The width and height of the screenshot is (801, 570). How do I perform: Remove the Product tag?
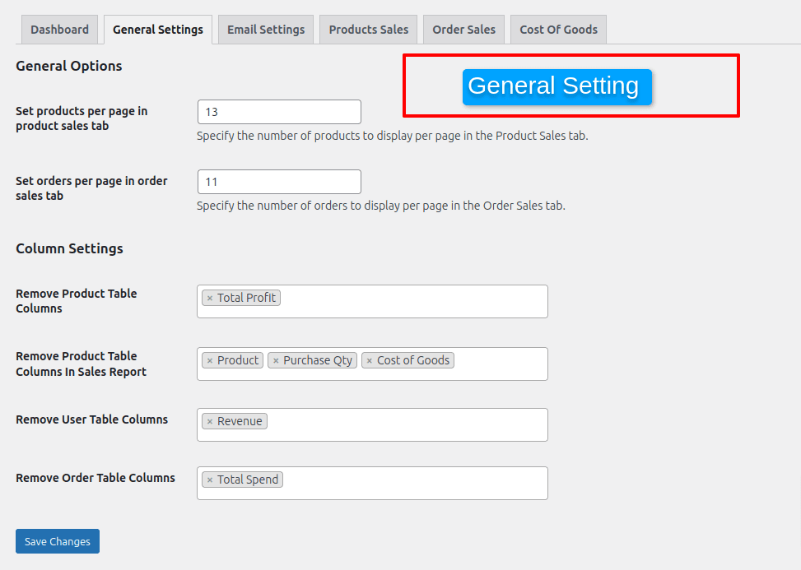[210, 361]
